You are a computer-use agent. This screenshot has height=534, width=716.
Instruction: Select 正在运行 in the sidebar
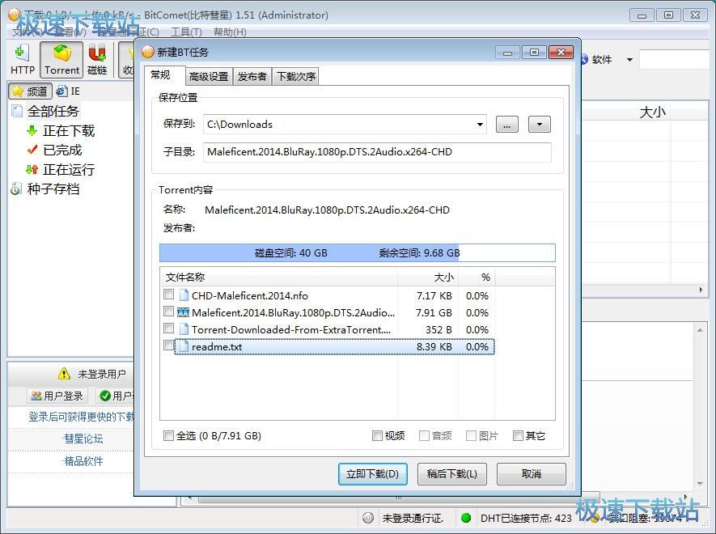(69, 169)
